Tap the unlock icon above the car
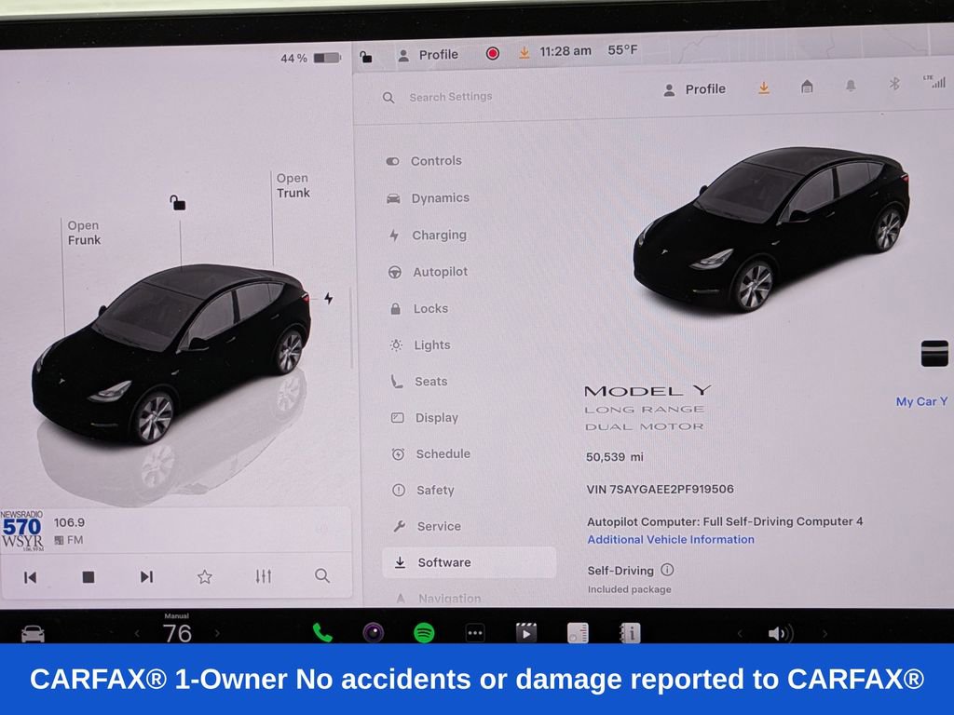Viewport: 954px width, 715px height. (177, 202)
